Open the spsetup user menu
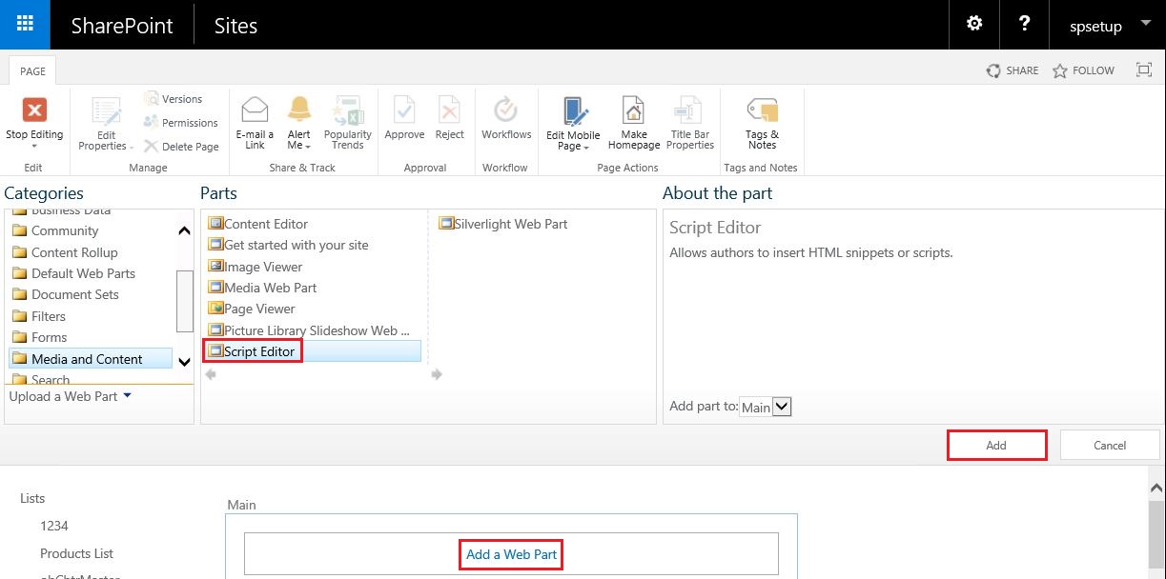 pos(1111,26)
